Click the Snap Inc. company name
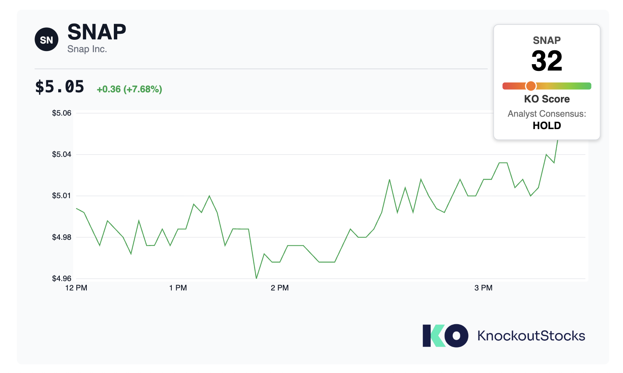Image resolution: width=623 pixels, height=373 pixels. point(87,49)
